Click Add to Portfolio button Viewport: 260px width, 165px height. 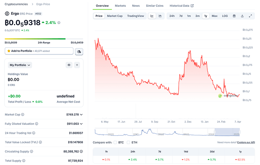coord(39,51)
